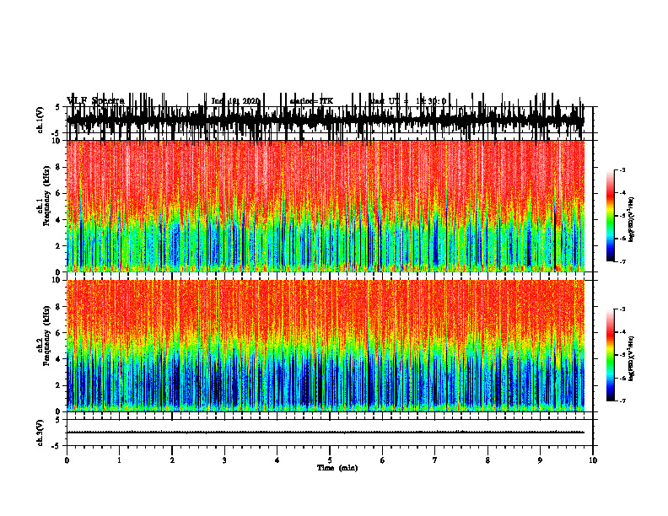The width and height of the screenshot is (668, 516).
Task: Click the time axis tick label '5'
Action: (x=330, y=460)
